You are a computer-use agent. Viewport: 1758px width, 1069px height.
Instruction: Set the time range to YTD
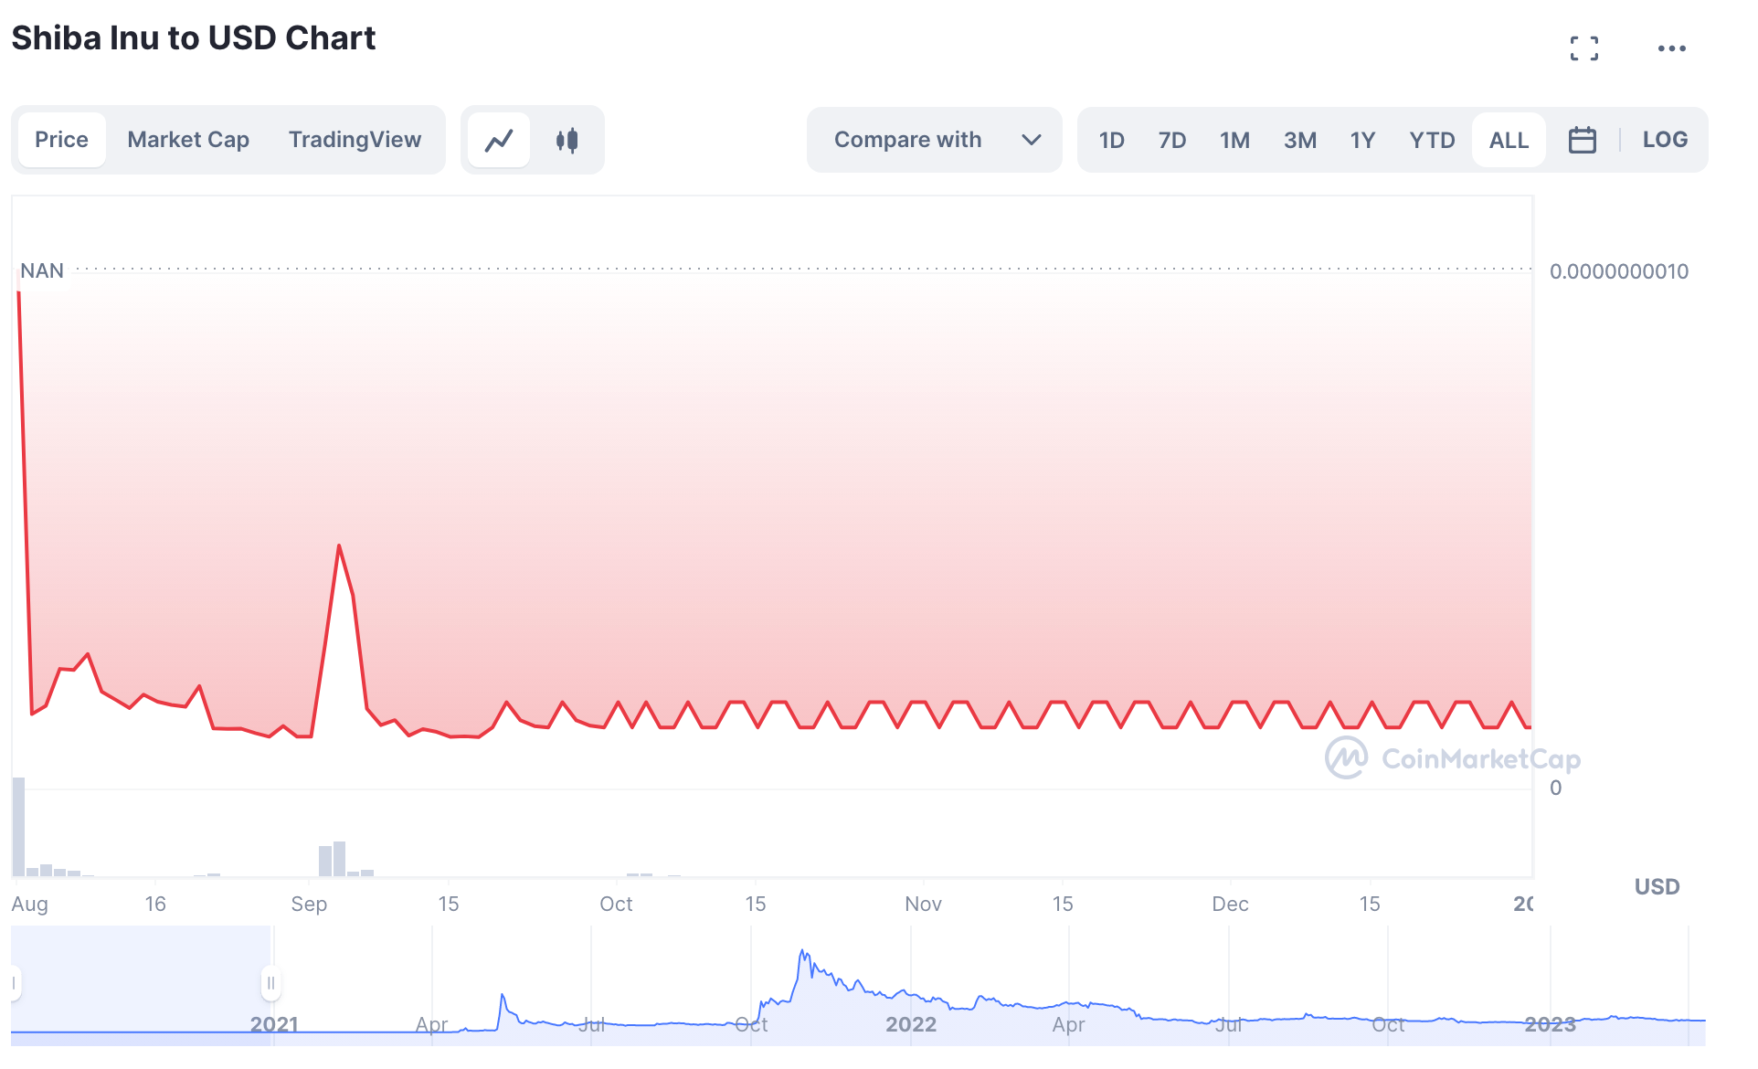point(1432,140)
